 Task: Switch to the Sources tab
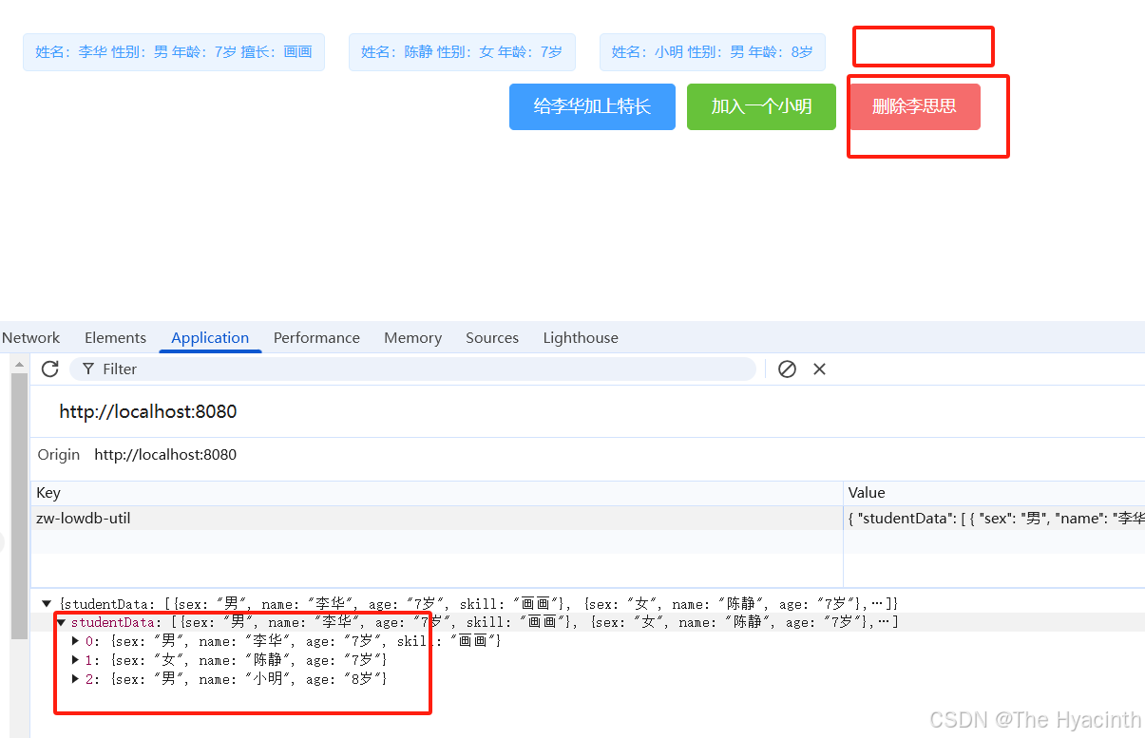[x=492, y=337]
